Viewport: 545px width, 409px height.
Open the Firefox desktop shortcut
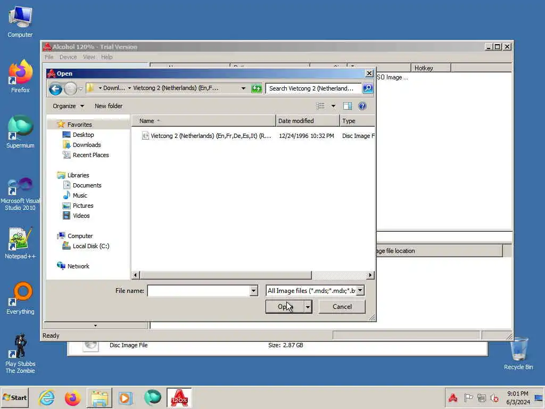(20, 77)
